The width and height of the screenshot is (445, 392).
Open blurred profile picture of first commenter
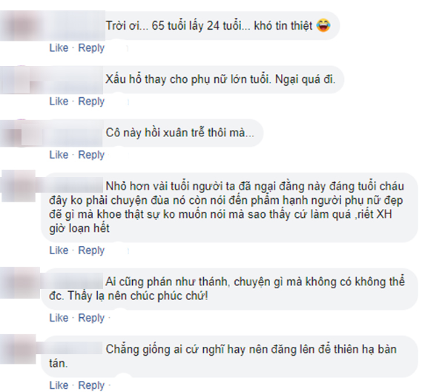point(23,26)
